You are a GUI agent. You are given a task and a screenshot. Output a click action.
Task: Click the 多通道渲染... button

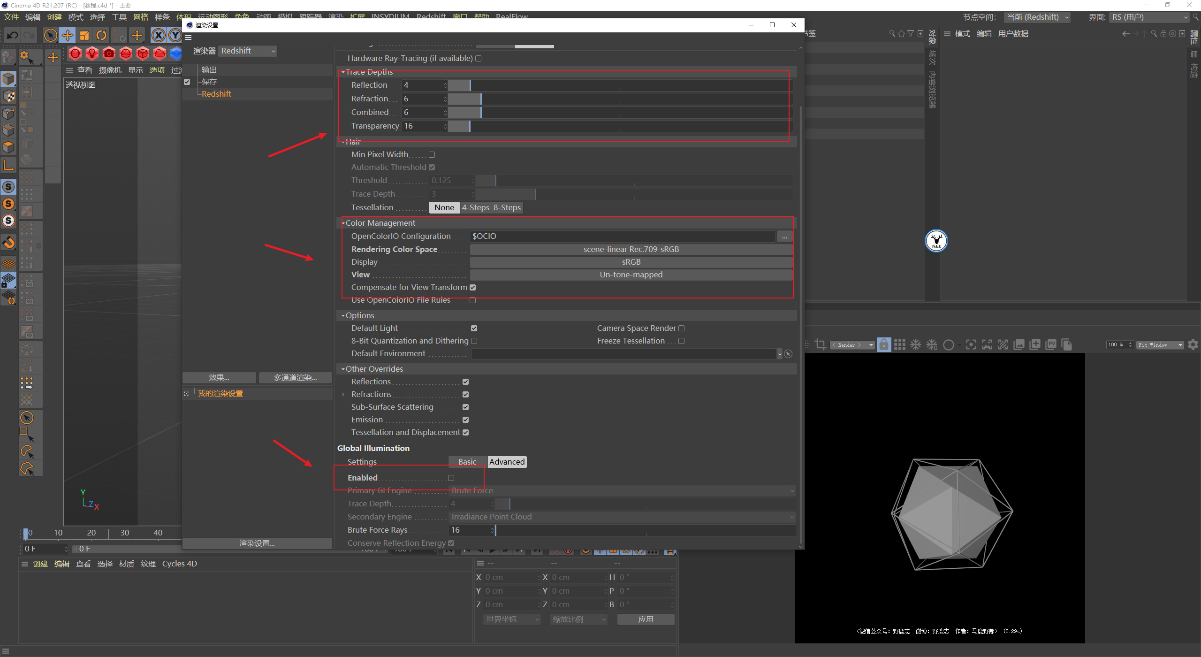[295, 377]
